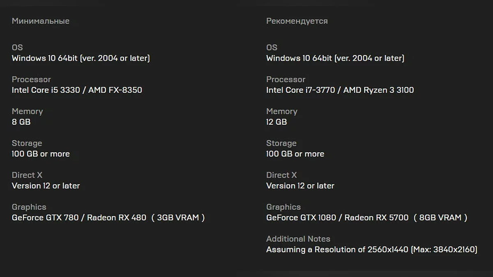Click the recommended Windows 10 64bit line

point(335,58)
